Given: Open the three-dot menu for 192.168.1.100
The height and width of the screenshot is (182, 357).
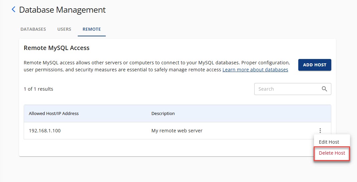Looking at the screenshot, I should coord(320,131).
